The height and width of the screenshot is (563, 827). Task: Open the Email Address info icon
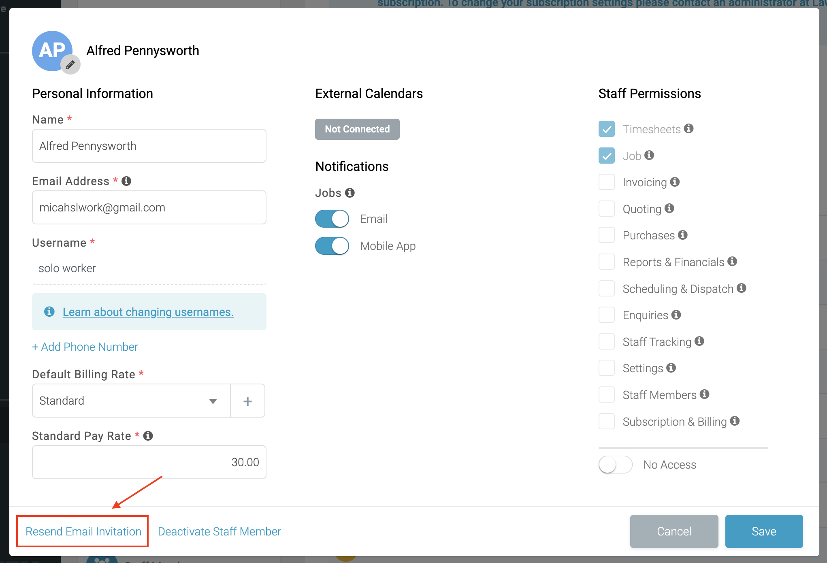tap(126, 181)
